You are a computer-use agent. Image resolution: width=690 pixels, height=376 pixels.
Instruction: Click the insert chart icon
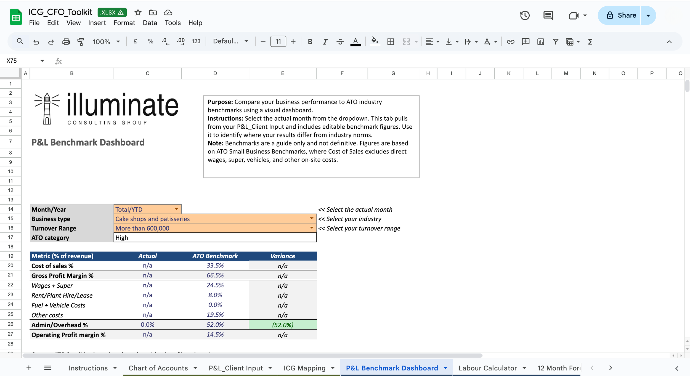tap(540, 42)
